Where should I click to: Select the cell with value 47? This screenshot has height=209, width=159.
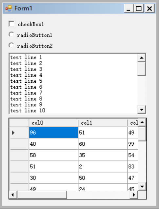click(x=133, y=178)
